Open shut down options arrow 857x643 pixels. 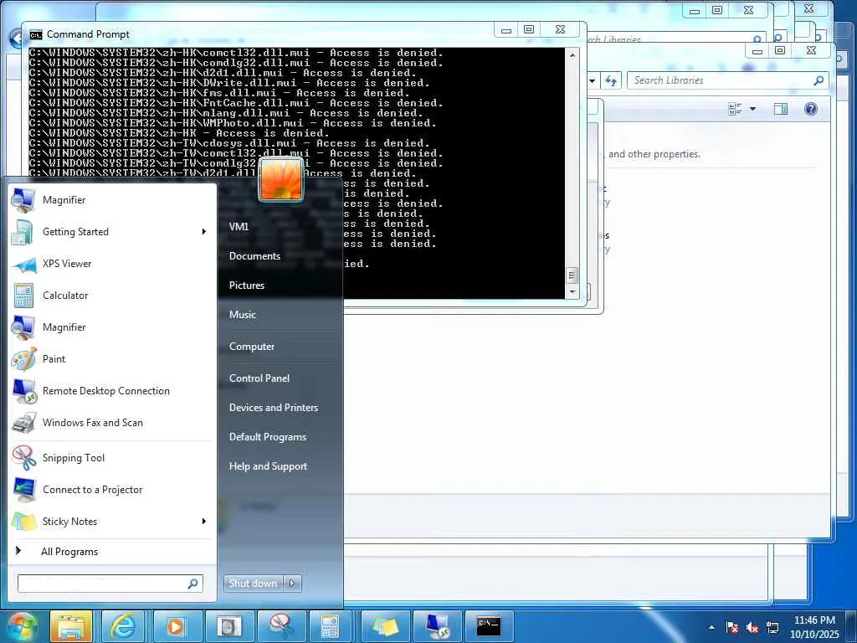[292, 584]
